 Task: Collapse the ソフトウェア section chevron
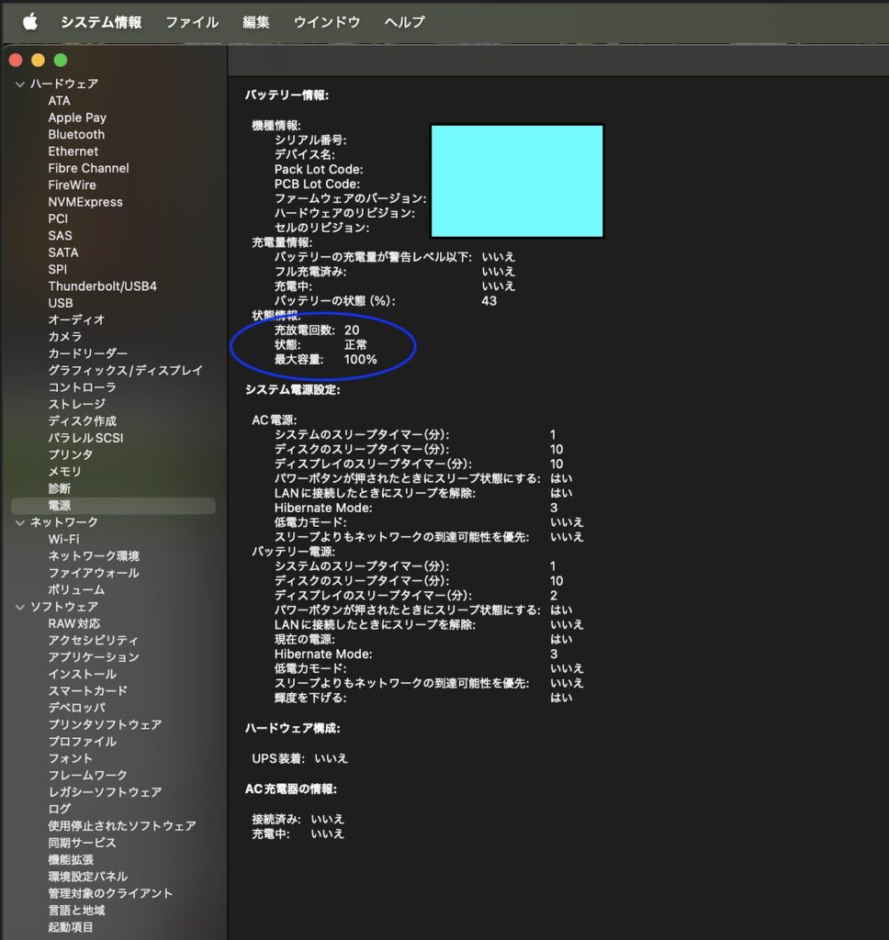(20, 608)
